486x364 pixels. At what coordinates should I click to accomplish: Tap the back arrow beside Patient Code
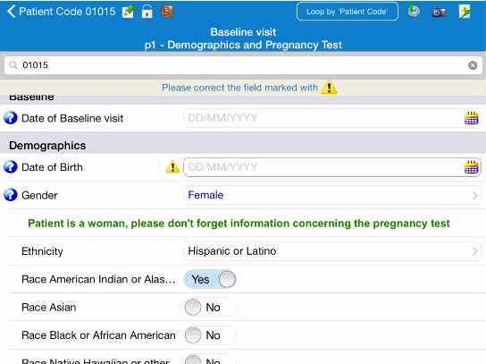click(x=11, y=12)
